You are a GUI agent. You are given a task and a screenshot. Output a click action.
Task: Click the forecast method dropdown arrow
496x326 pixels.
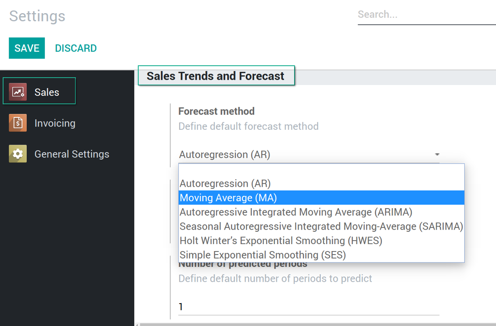click(x=437, y=155)
